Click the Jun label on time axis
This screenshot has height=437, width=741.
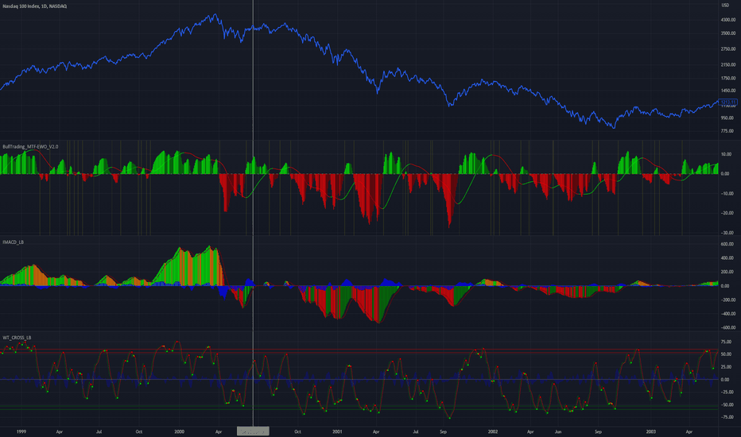(x=558, y=431)
